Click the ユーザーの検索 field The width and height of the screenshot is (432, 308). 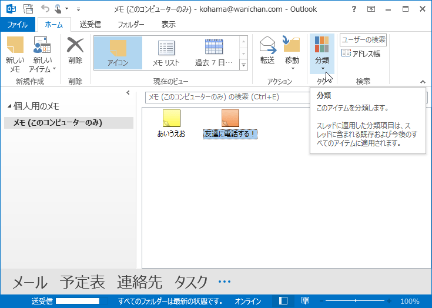point(363,40)
